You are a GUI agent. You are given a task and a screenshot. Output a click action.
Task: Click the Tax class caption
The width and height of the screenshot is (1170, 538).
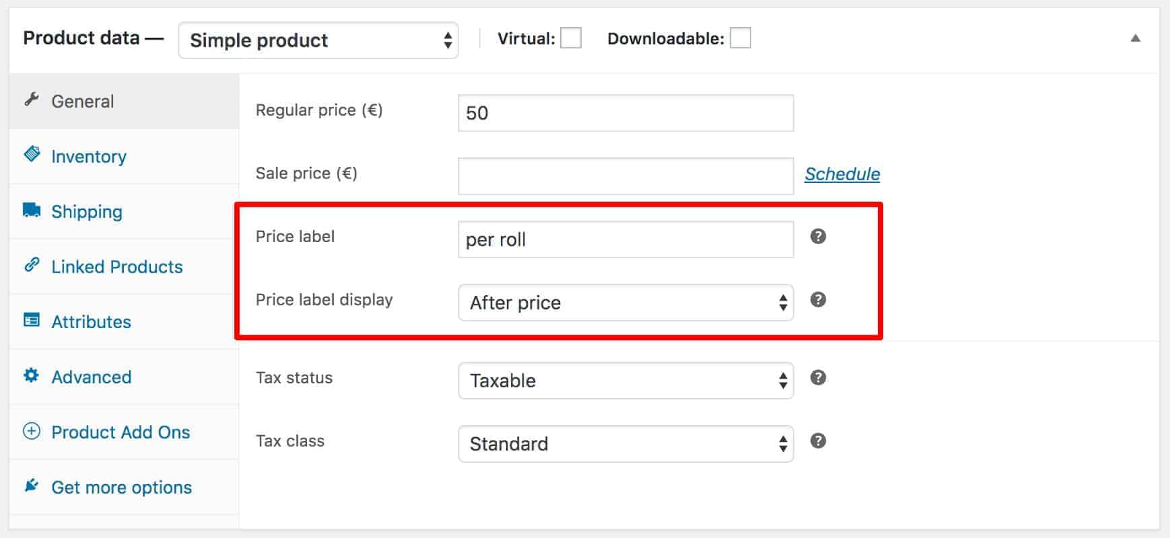(x=290, y=440)
